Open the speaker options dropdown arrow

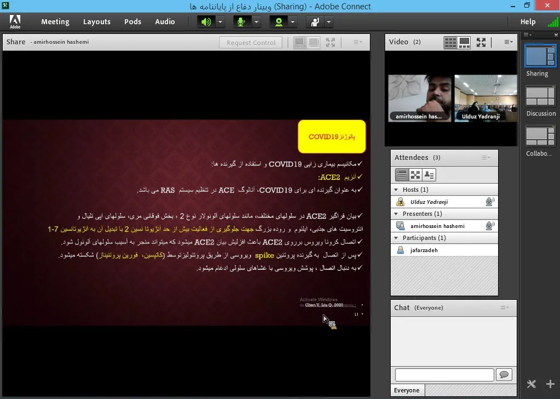(x=220, y=22)
